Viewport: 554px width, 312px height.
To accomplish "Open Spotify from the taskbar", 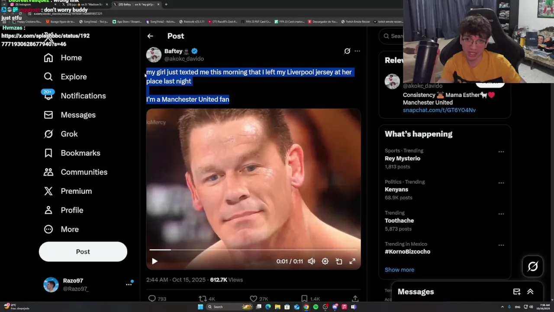I will (x=316, y=307).
